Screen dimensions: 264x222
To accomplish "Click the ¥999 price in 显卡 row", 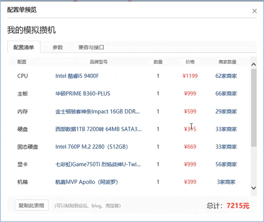I will (x=190, y=164).
